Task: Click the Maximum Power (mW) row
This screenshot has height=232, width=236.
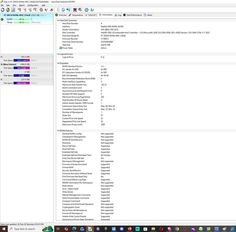Action: tap(146, 124)
